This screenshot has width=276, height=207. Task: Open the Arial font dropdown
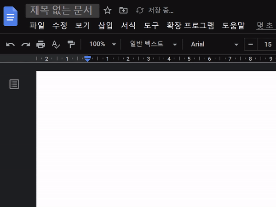(214, 44)
